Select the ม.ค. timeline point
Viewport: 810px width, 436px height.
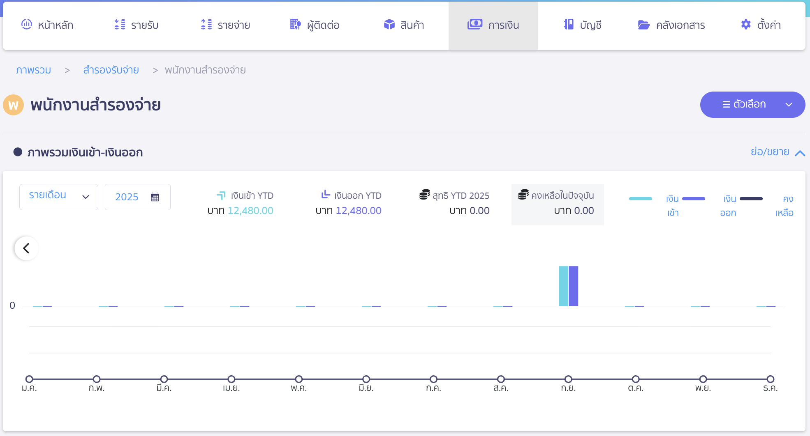coord(29,379)
